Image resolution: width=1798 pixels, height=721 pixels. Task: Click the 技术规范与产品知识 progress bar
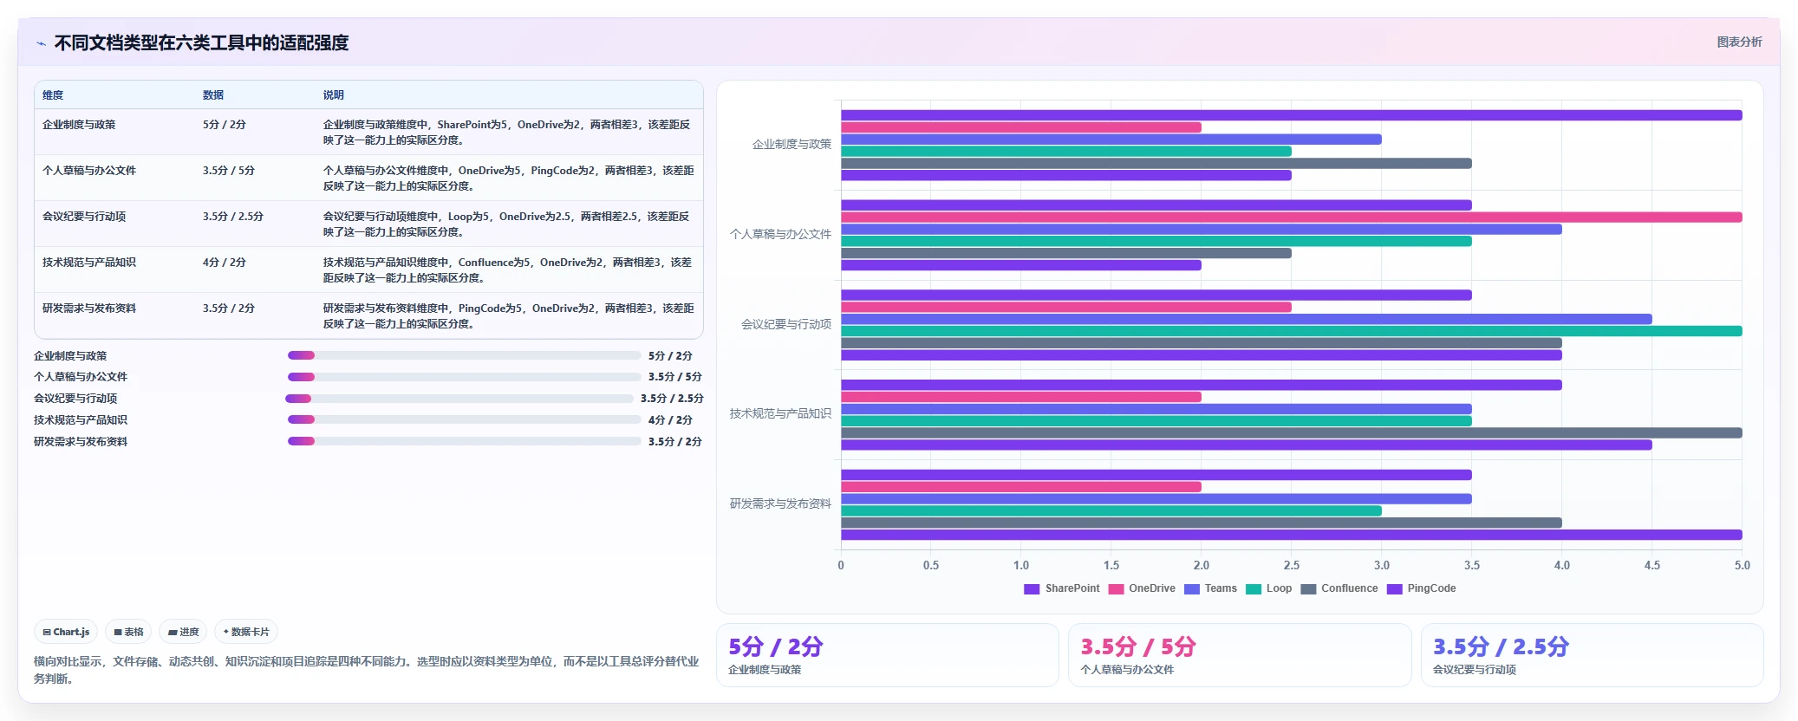coord(464,419)
